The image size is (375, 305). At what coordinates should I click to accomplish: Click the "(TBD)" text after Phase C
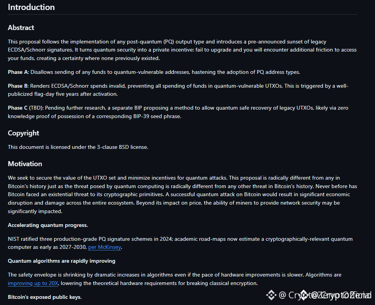pos(36,108)
